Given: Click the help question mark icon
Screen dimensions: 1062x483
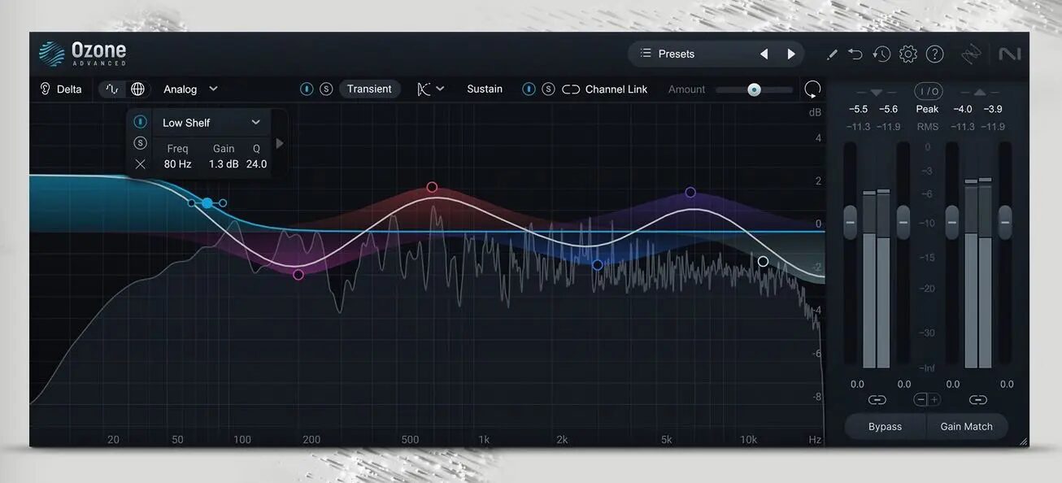Looking at the screenshot, I should tap(934, 54).
